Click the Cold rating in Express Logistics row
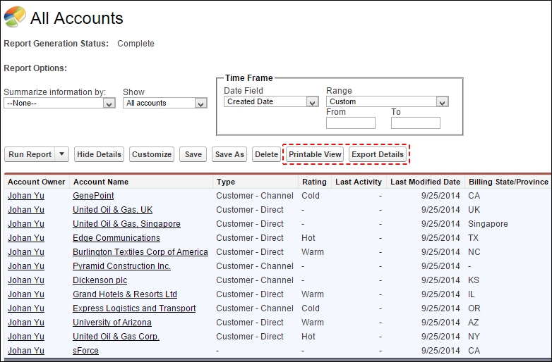552x362 pixels. pos(311,308)
